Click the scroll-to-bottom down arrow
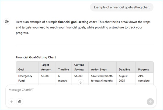 coord(81,82)
